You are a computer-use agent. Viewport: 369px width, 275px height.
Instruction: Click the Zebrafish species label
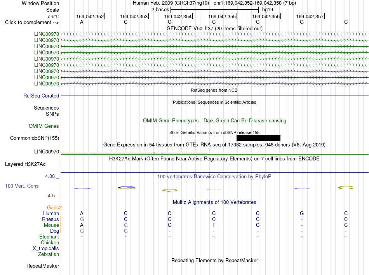coord(49,254)
